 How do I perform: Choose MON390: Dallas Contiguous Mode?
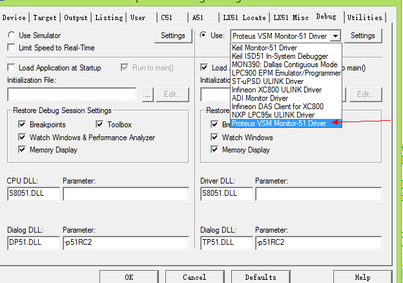pyautogui.click(x=286, y=65)
